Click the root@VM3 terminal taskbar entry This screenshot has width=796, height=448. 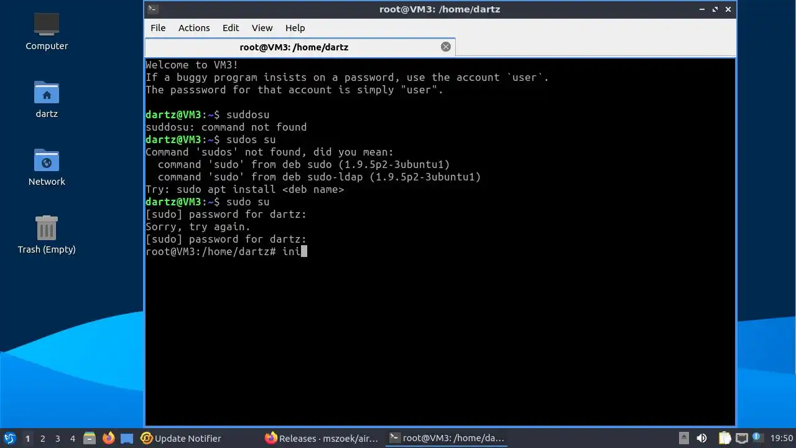pos(447,439)
